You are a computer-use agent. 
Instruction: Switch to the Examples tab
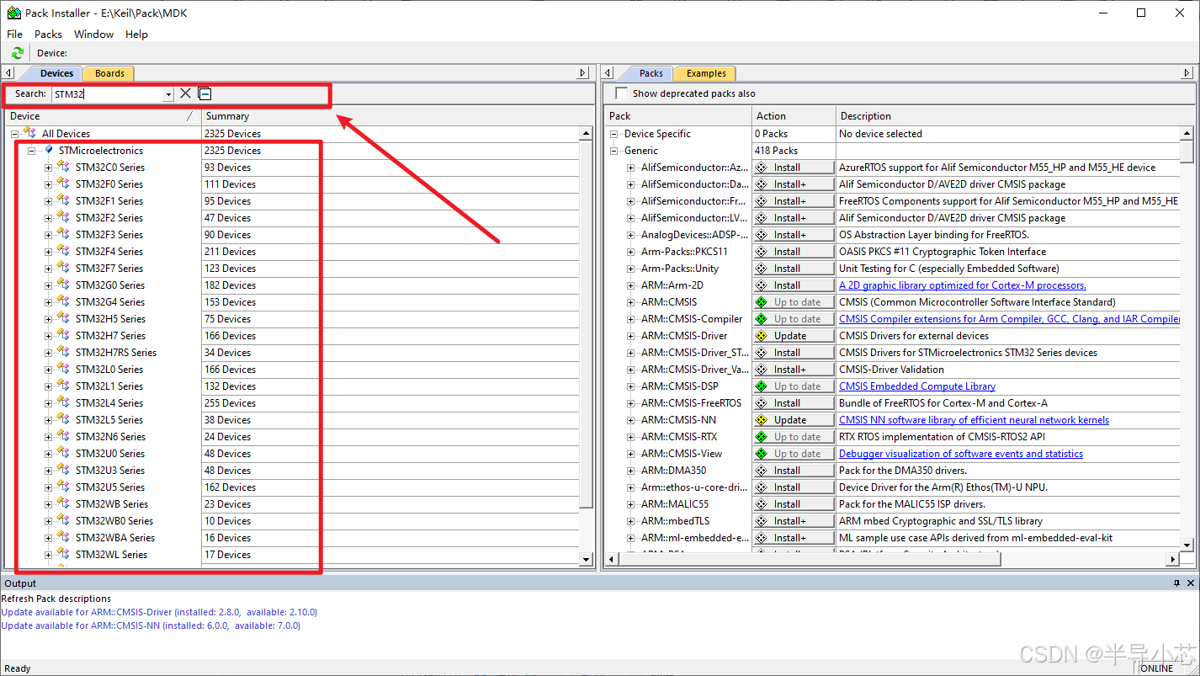pos(706,73)
